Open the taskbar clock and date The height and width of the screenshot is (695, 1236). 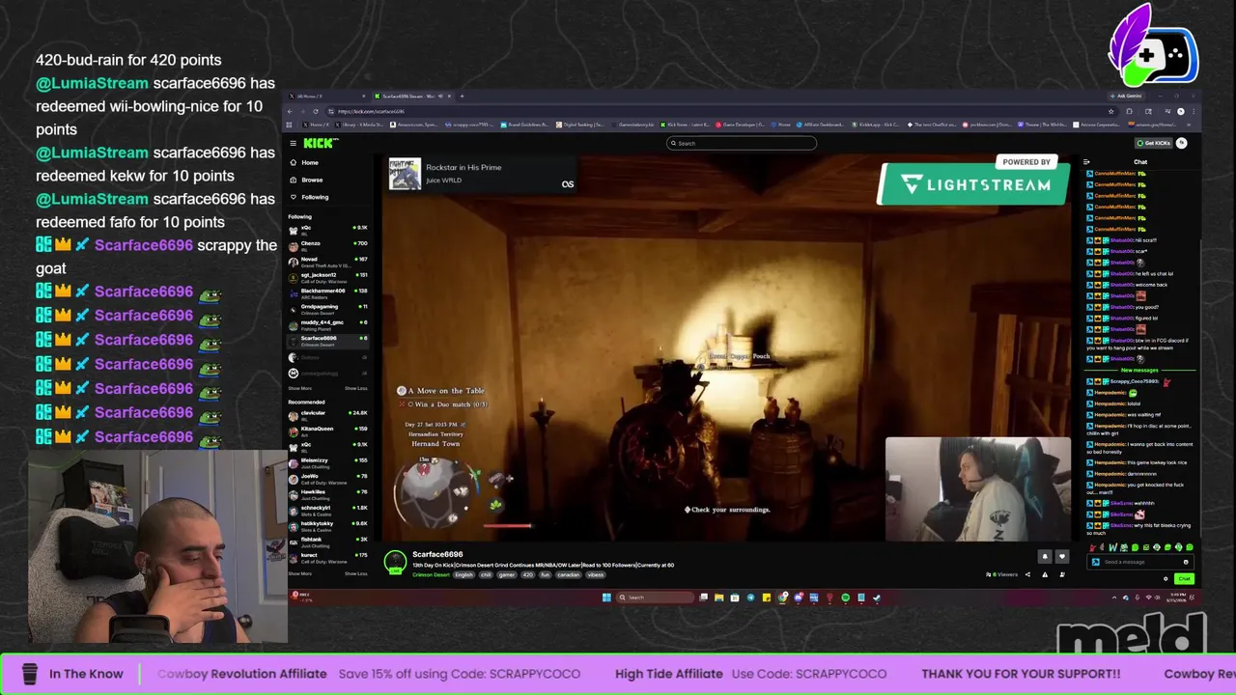pos(1174,598)
